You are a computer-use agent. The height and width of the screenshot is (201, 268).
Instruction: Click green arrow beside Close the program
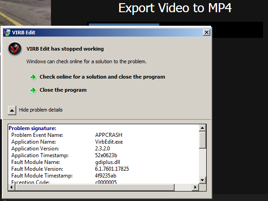tap(33, 90)
